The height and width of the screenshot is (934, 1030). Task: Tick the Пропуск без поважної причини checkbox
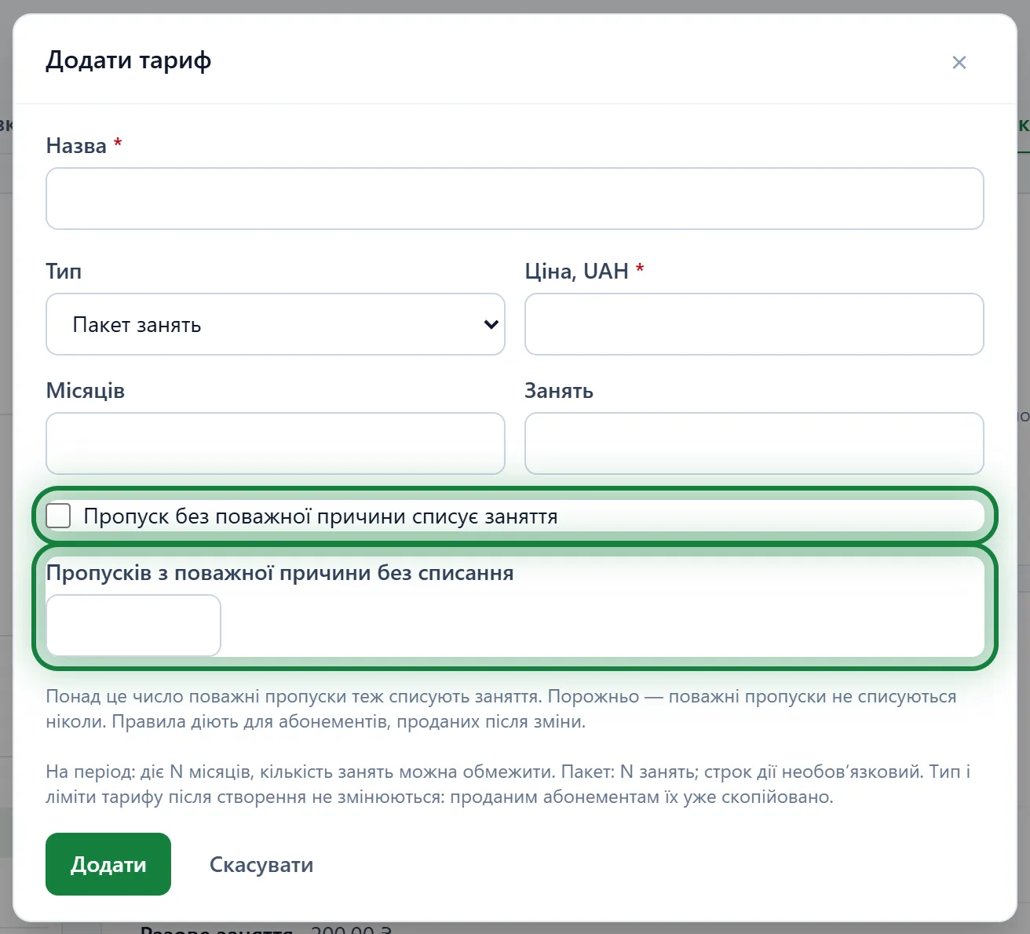58,516
